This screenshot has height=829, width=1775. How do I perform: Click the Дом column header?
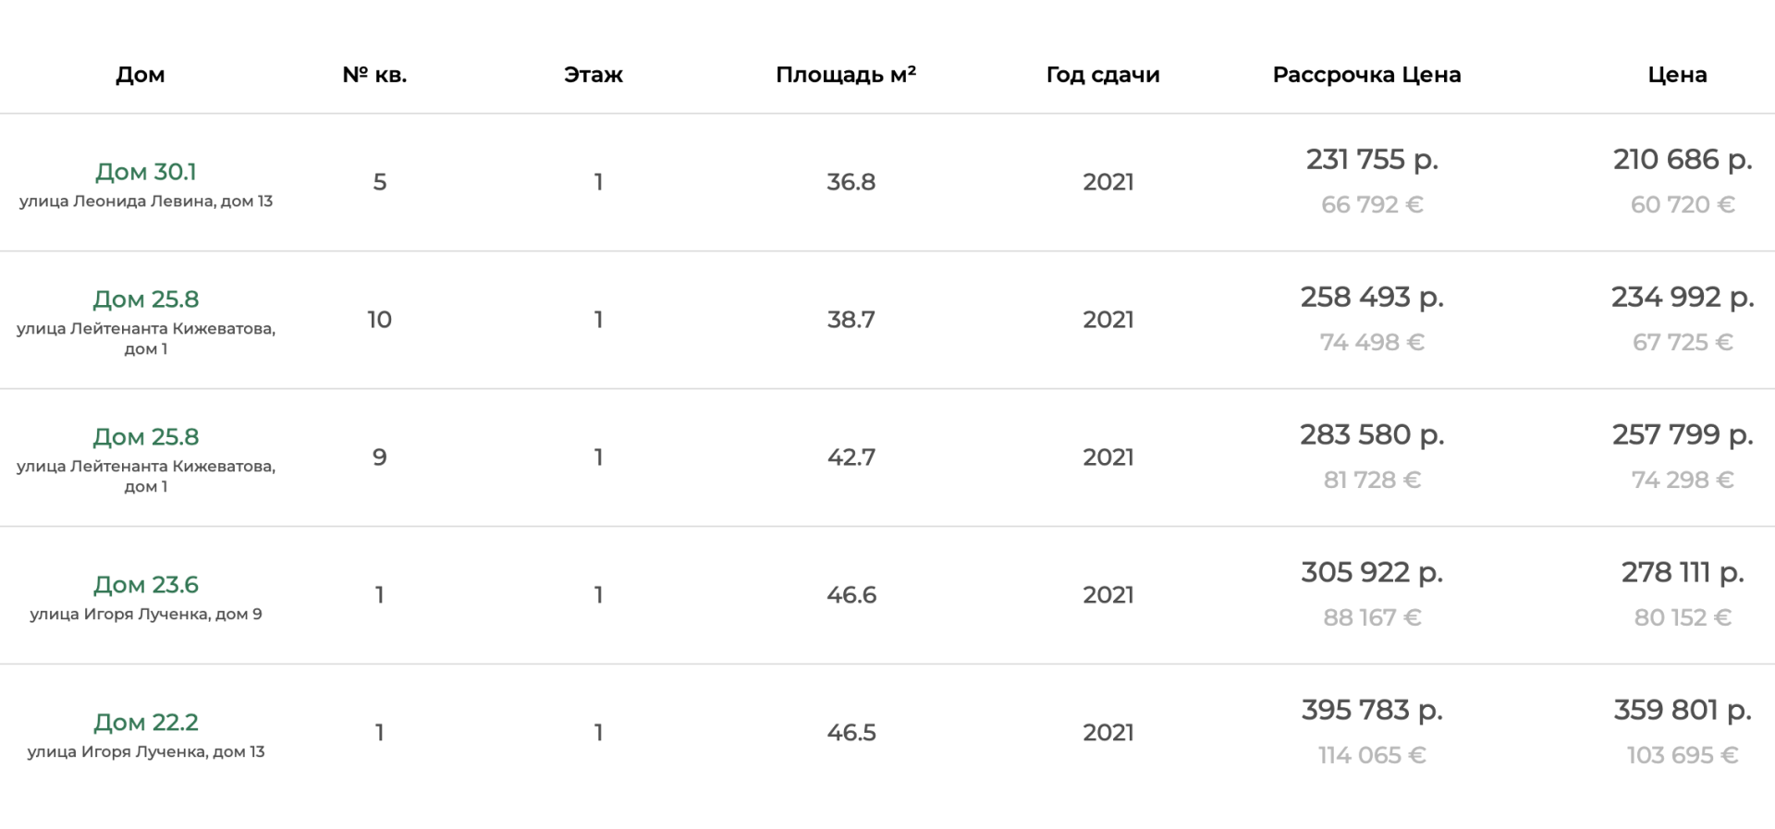coord(141,75)
